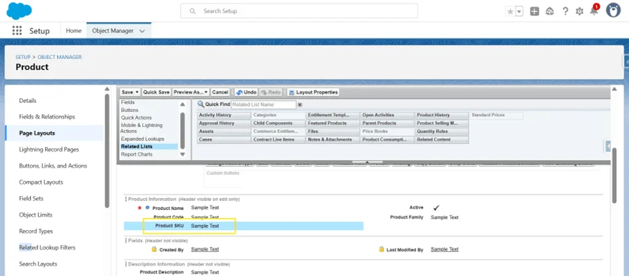Expand the Object Manager tab chevron

click(142, 31)
